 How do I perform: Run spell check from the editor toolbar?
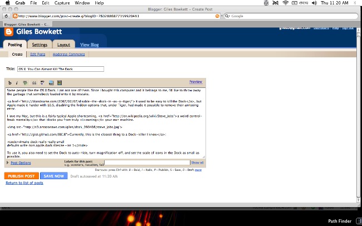(x=42, y=82)
